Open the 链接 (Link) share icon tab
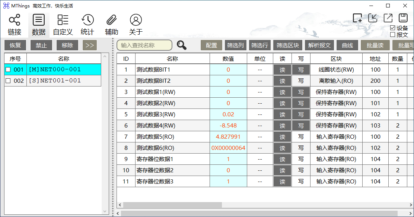Screen dimensions: 414x217 pyautogui.click(x=15, y=25)
